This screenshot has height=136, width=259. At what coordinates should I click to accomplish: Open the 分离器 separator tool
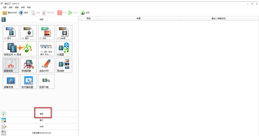pos(64,49)
